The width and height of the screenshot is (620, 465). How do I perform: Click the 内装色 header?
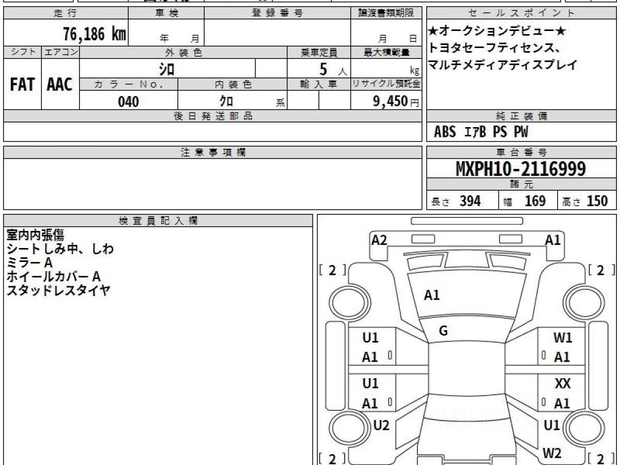tap(233, 85)
